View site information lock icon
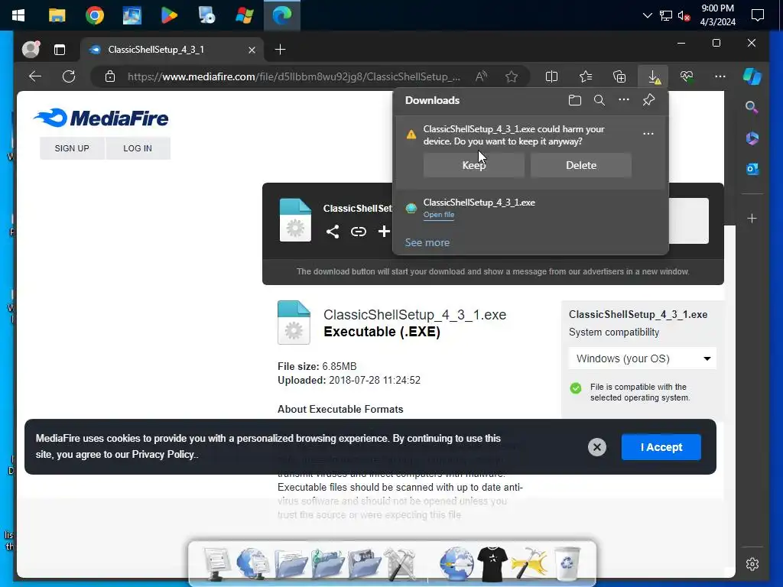This screenshot has height=587, width=783. 110,76
